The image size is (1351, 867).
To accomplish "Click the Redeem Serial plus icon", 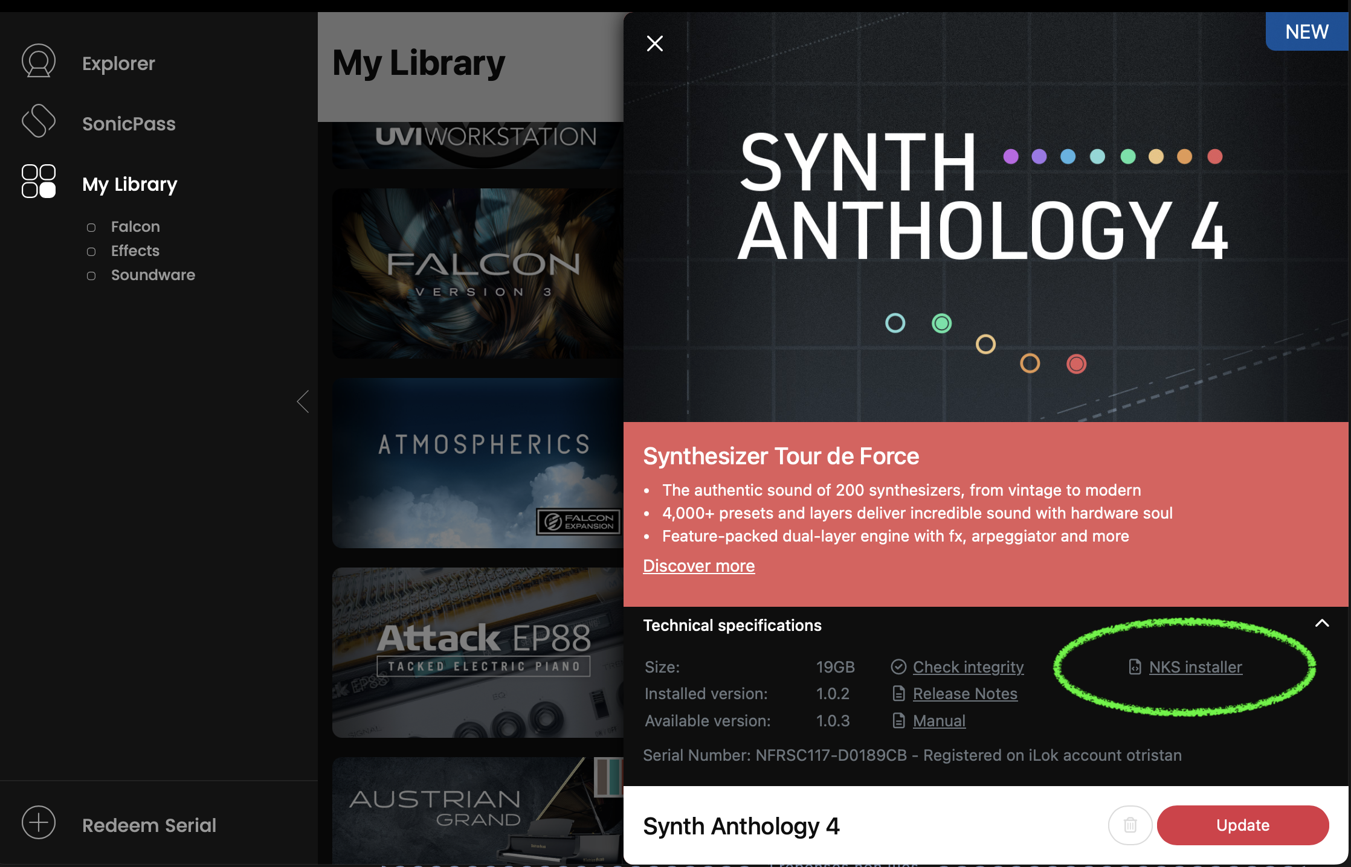I will pyautogui.click(x=39, y=823).
